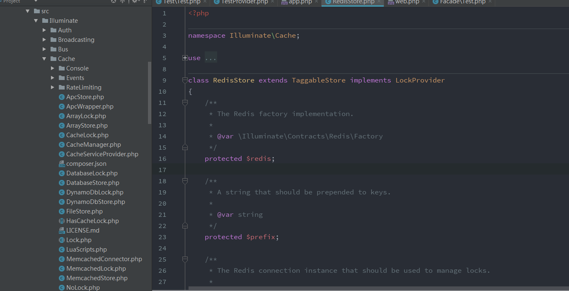The width and height of the screenshot is (569, 291).
Task: Select DatabaseStore.php in the tree
Action: tap(93, 183)
